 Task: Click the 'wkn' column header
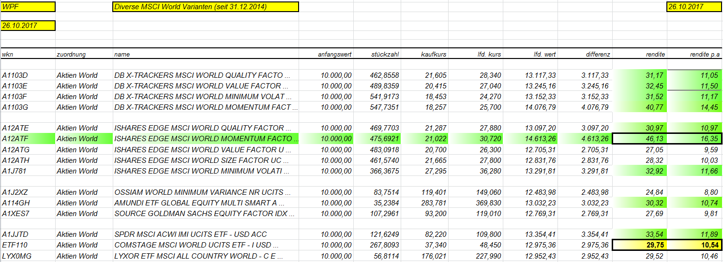8,55
